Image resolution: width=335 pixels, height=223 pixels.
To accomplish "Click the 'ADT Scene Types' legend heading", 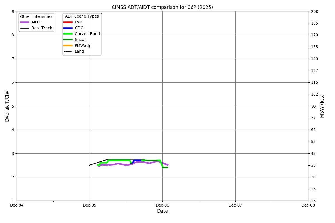I will pyautogui.click(x=82, y=16).
